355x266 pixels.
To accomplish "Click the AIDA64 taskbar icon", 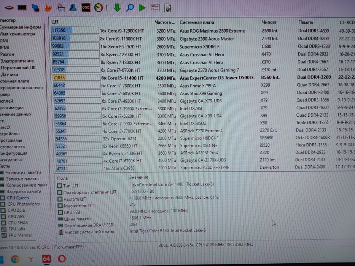I will pyautogui.click(x=46, y=259).
